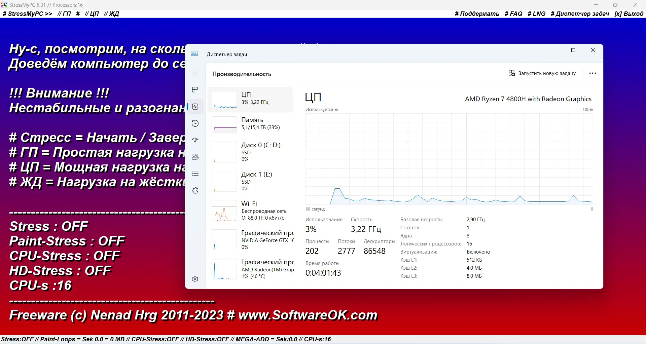Select the Performance page icon in sidebar
Screen dimensions: 646x344
pos(195,107)
